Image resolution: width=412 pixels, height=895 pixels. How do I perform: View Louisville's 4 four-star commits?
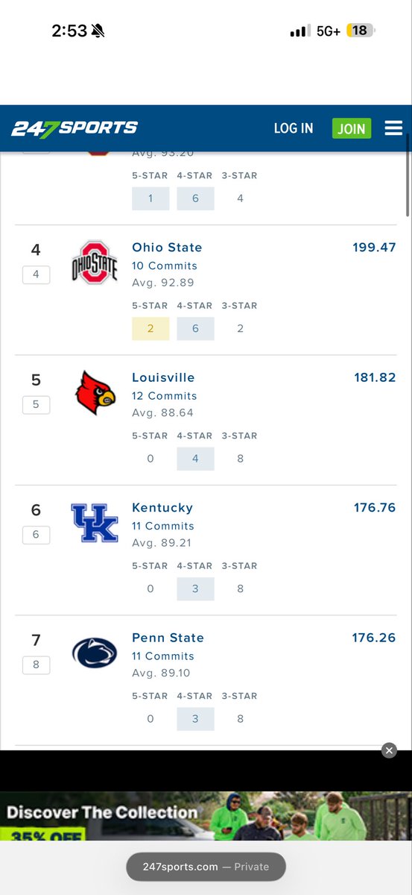pos(195,459)
